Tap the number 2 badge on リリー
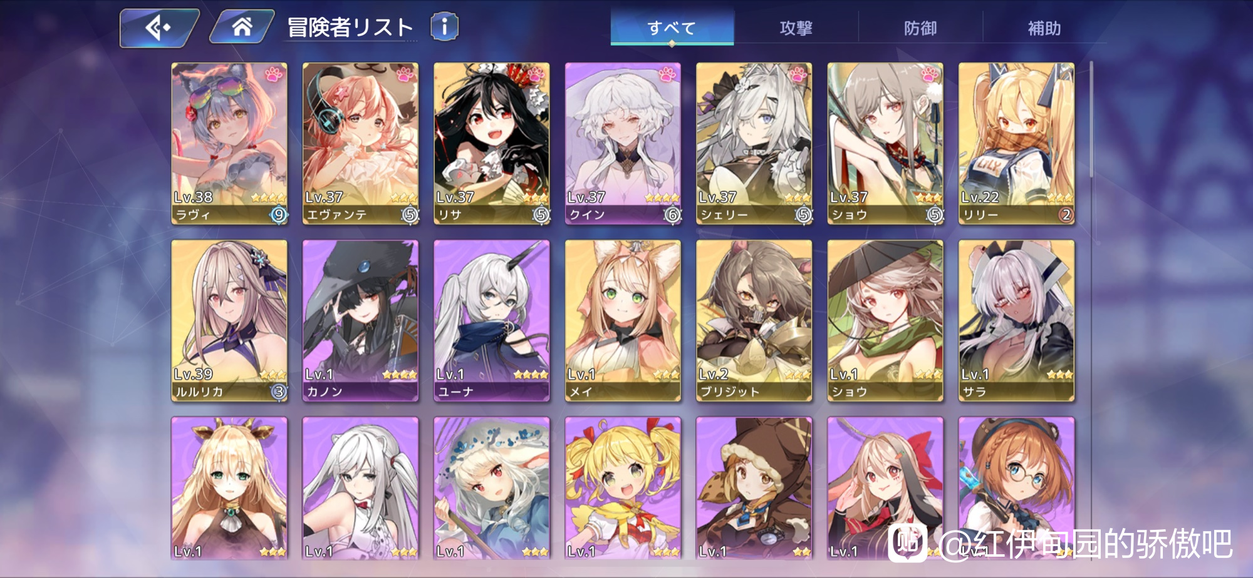The image size is (1253, 578). click(1066, 215)
